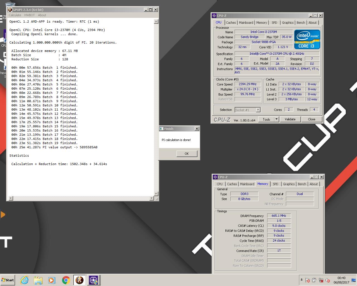Open network status tray icon
The image size is (357, 286).
point(321,280)
